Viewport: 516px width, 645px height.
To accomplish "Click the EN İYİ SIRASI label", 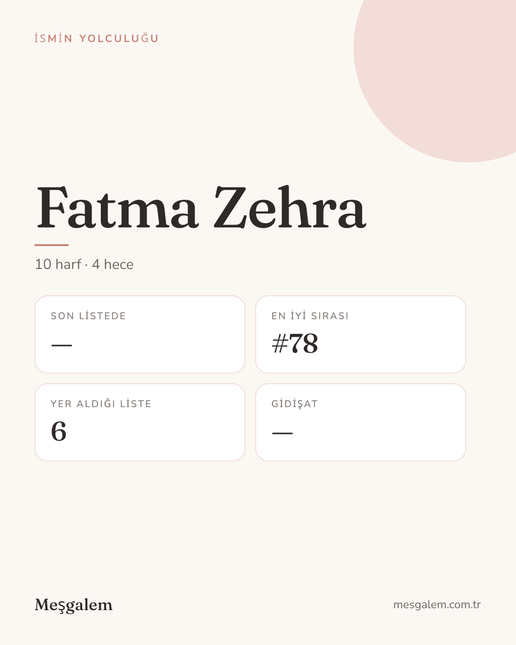I will 310,316.
